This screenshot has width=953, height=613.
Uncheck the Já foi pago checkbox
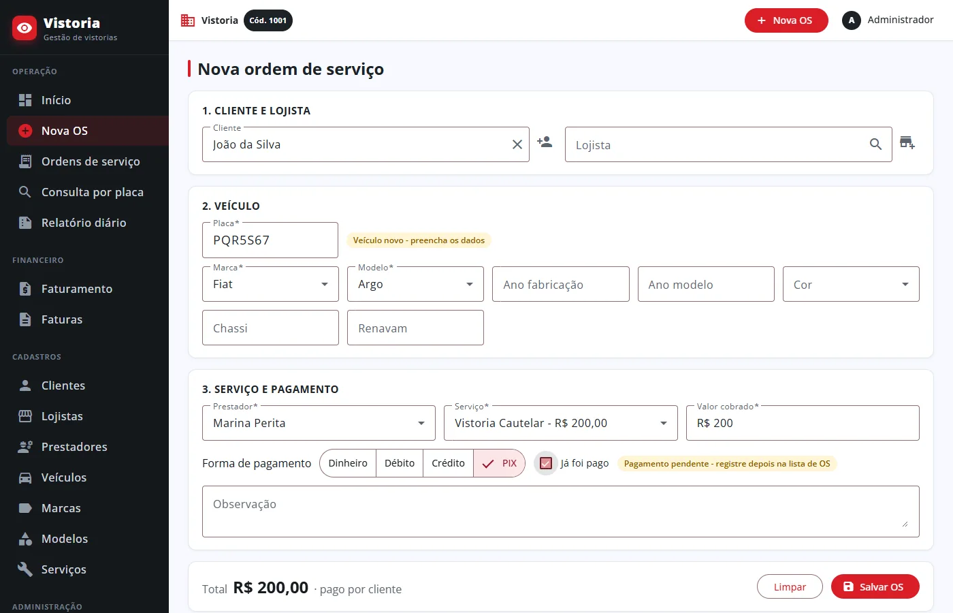546,463
